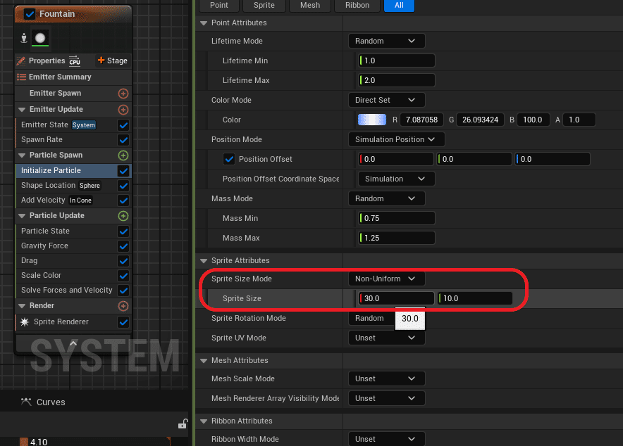623x446 pixels.
Task: Click the Mass Max value field
Action: click(397, 238)
